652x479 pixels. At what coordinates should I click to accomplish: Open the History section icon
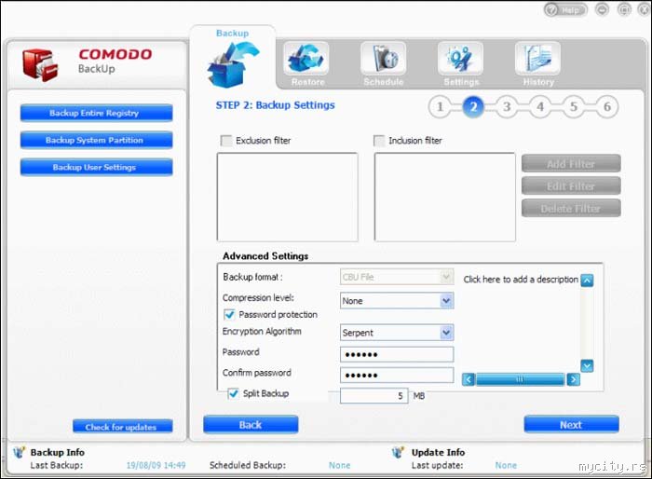pos(537,59)
